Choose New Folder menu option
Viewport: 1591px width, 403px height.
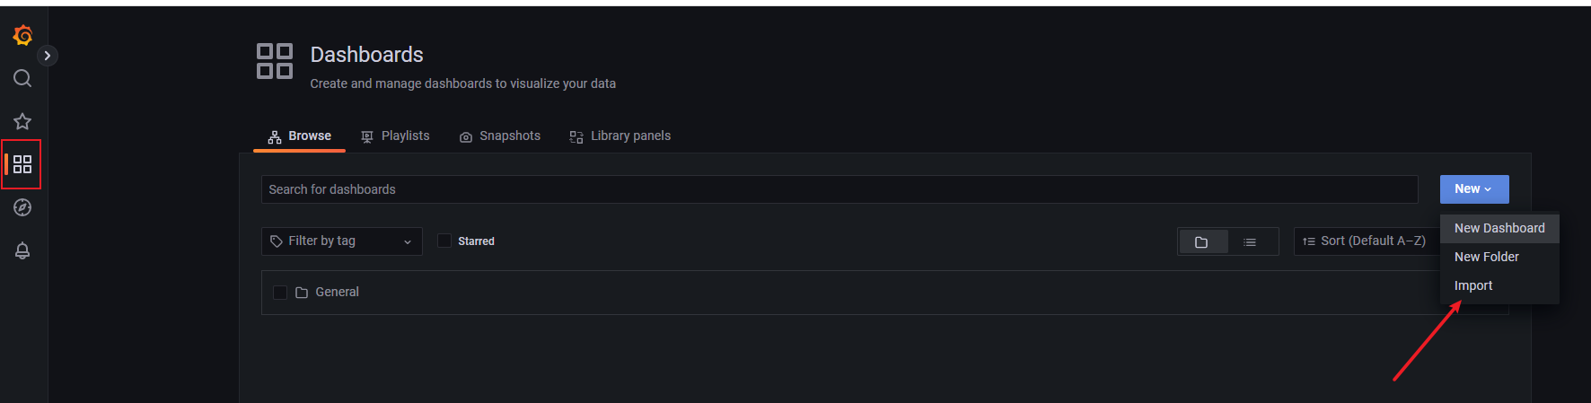pyautogui.click(x=1487, y=257)
